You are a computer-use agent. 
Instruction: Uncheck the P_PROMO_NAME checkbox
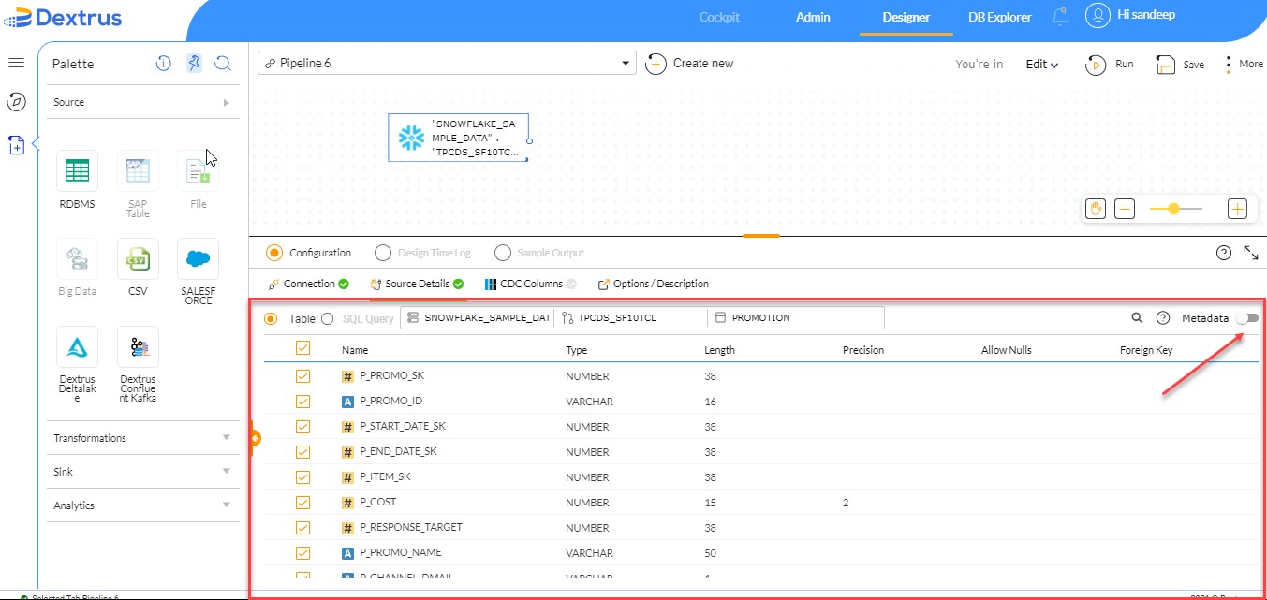tap(302, 553)
